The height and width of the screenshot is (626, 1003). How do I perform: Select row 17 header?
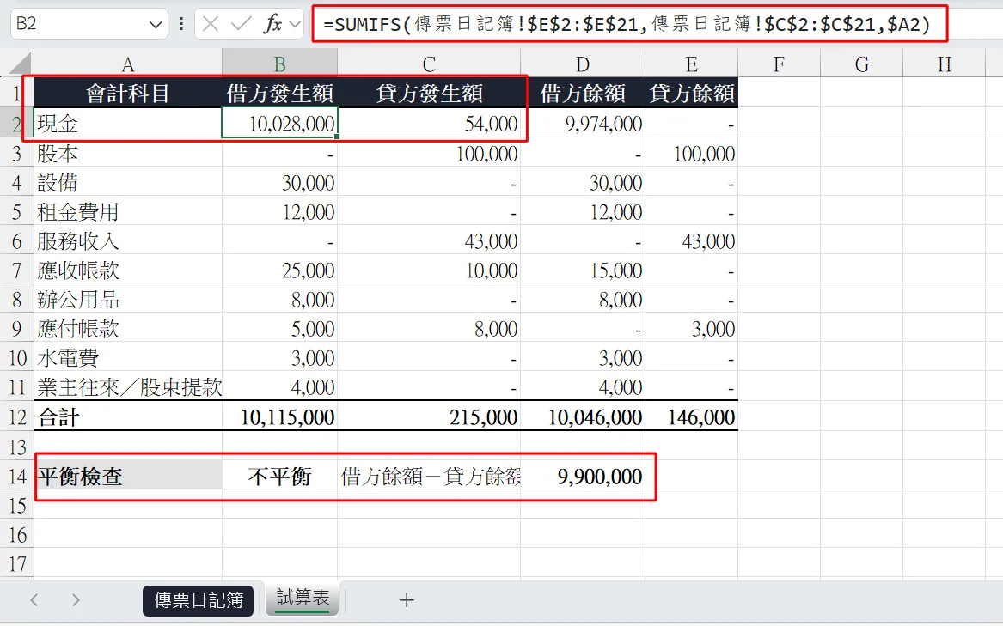[16, 564]
